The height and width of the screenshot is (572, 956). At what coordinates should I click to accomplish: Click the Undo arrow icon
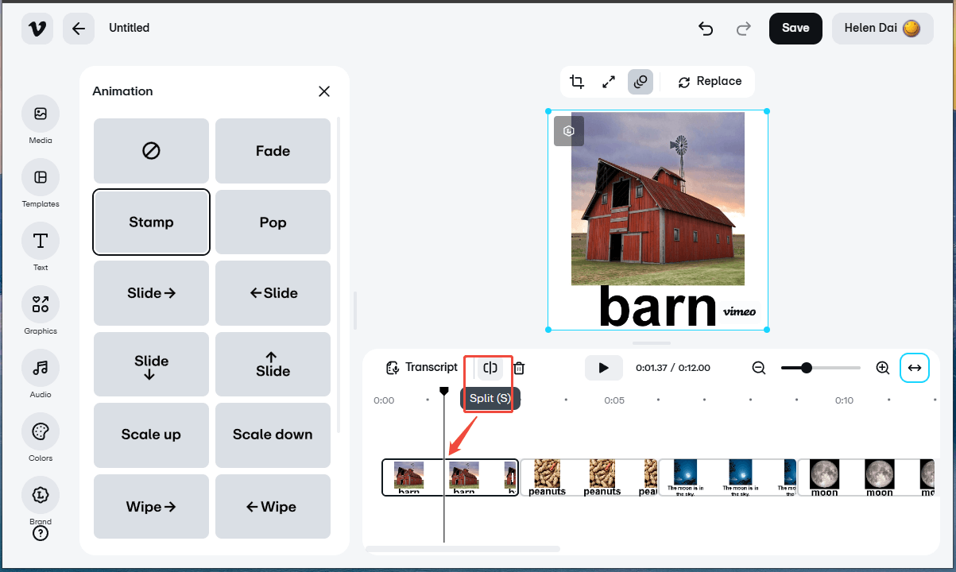[x=706, y=29]
